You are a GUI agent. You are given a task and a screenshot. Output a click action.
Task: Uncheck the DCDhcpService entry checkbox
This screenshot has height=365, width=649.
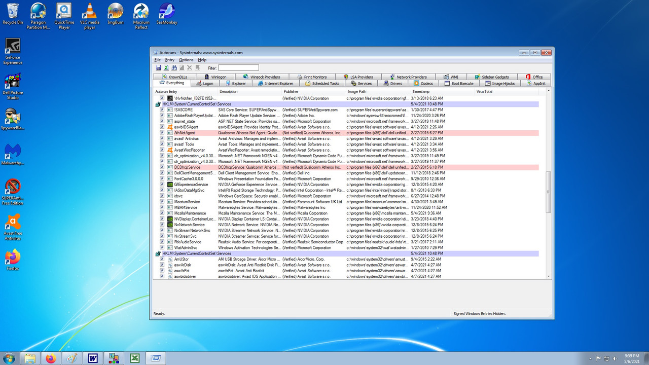162,167
